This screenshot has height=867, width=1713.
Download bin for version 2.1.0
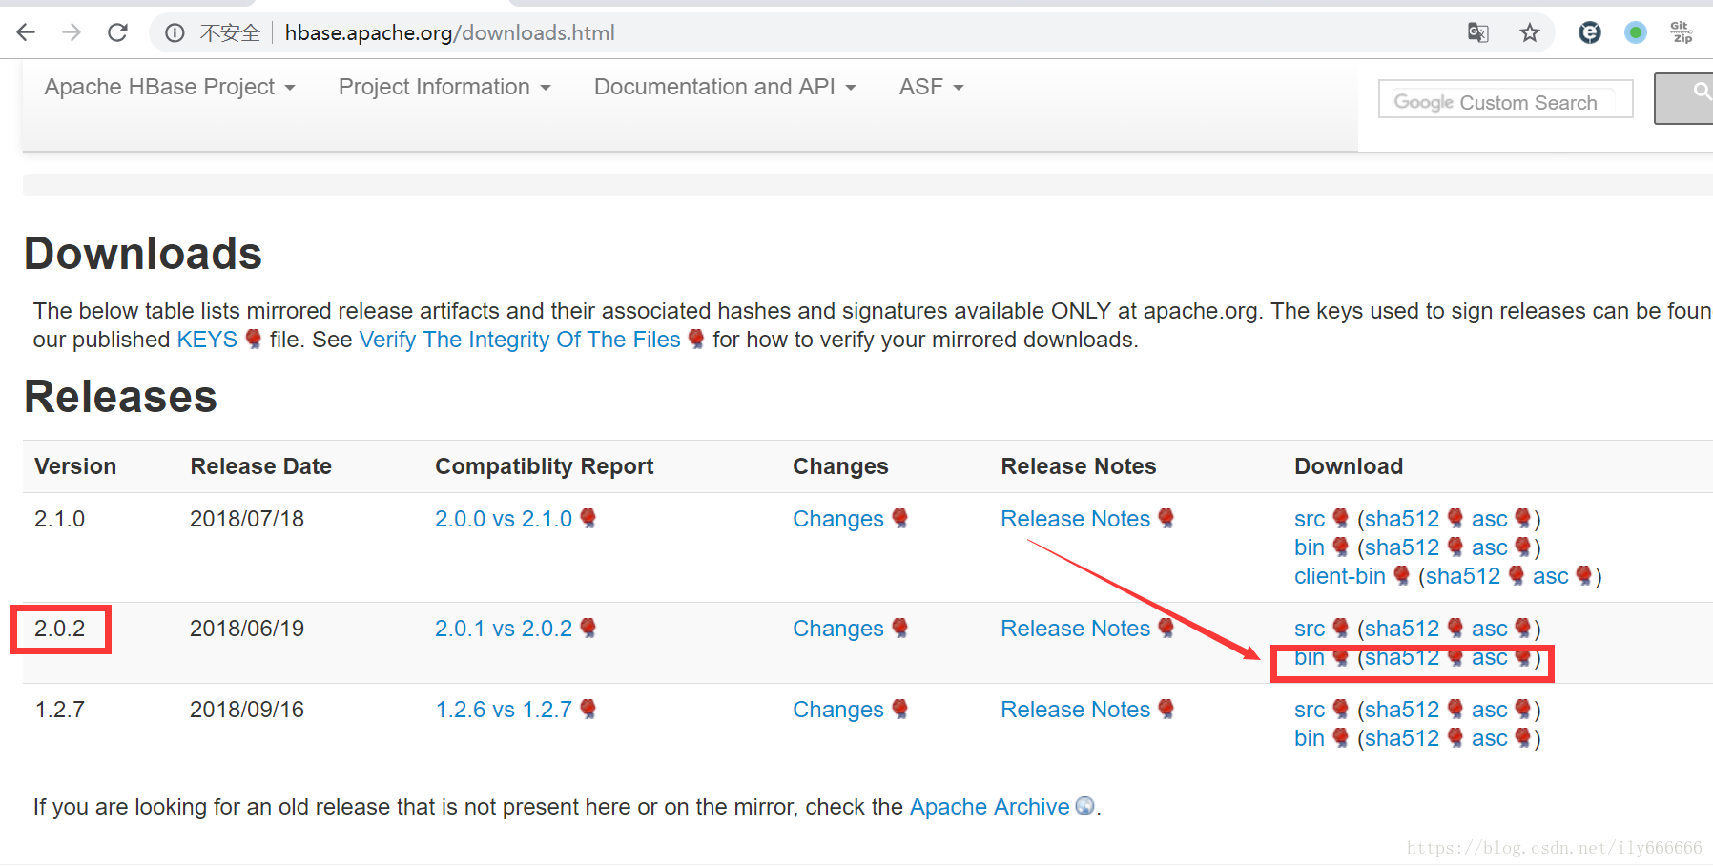pos(1310,547)
